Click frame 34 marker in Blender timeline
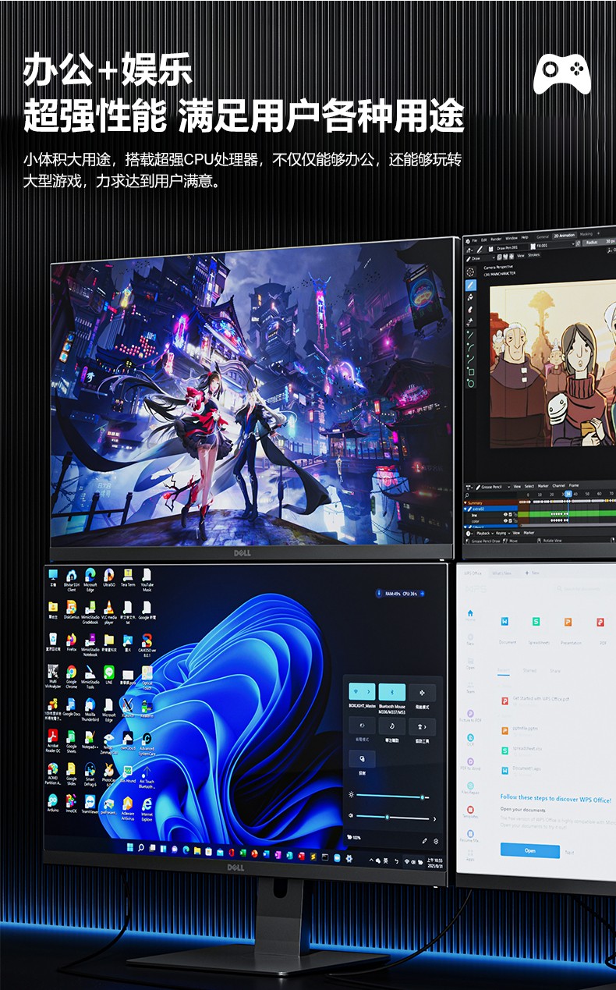The image size is (616, 990). coord(568,494)
